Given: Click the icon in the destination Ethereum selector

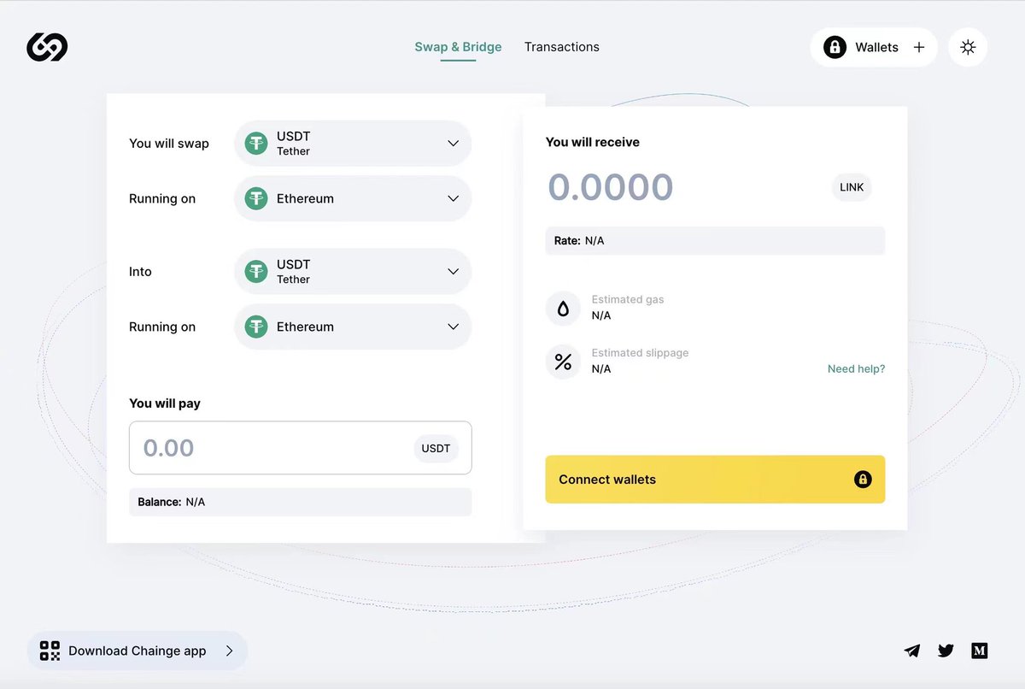Looking at the screenshot, I should pos(256,327).
